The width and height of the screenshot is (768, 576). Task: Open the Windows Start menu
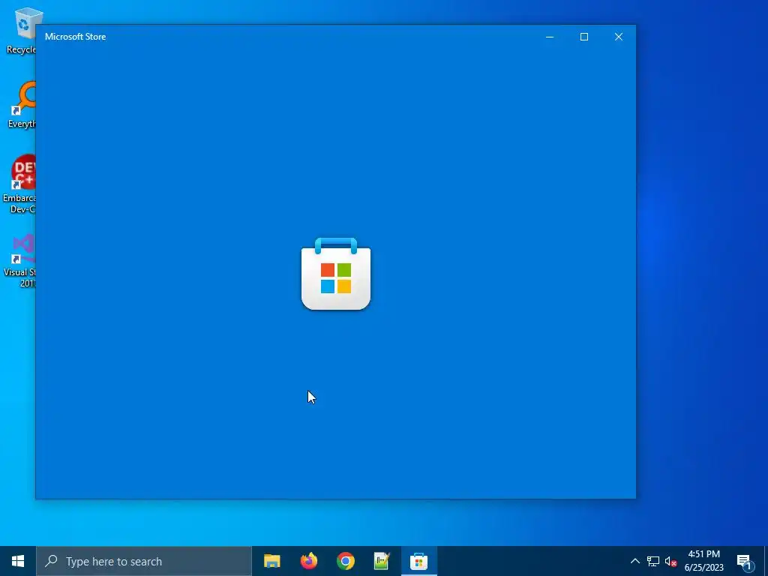pyautogui.click(x=18, y=561)
